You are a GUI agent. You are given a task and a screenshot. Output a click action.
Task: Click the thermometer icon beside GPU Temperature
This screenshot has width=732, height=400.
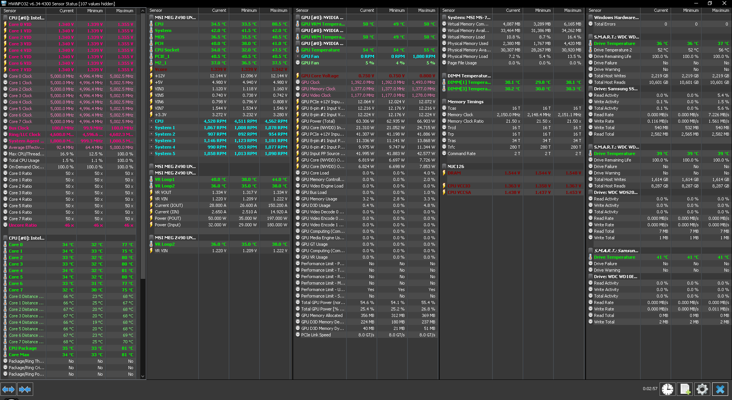(298, 50)
